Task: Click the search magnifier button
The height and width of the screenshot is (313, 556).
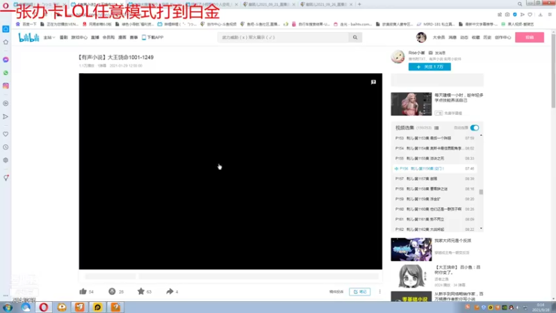Action: point(355,38)
